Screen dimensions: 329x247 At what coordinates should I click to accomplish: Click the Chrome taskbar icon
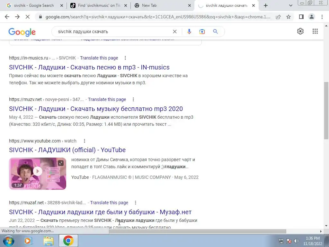click(68, 241)
